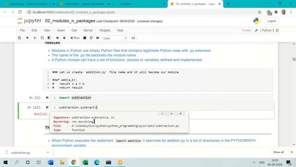The height and width of the screenshot is (167, 296).
Task: Click the Out[13] output prompt
Action: [41, 114]
